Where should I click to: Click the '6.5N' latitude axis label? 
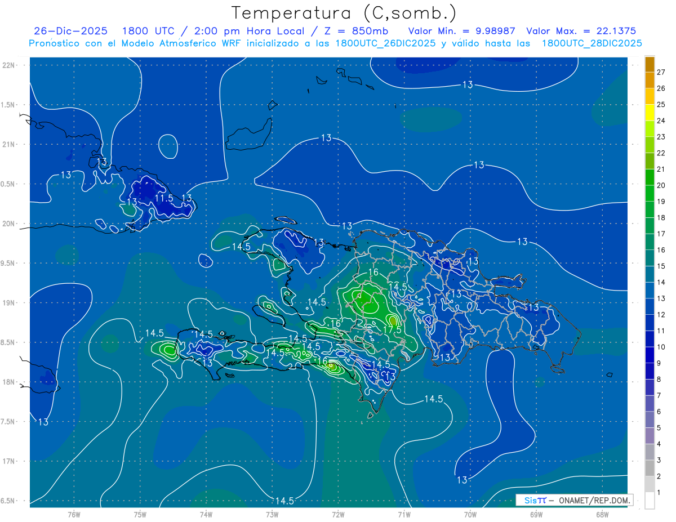[8, 501]
